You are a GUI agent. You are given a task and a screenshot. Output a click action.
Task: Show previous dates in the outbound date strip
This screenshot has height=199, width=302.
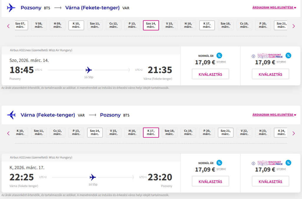(8, 26)
